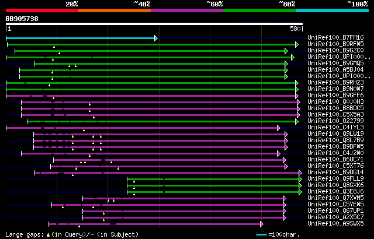Open hit UniRef100_B9RFW5
This screenshot has height=239, width=374.
click(x=335, y=44)
